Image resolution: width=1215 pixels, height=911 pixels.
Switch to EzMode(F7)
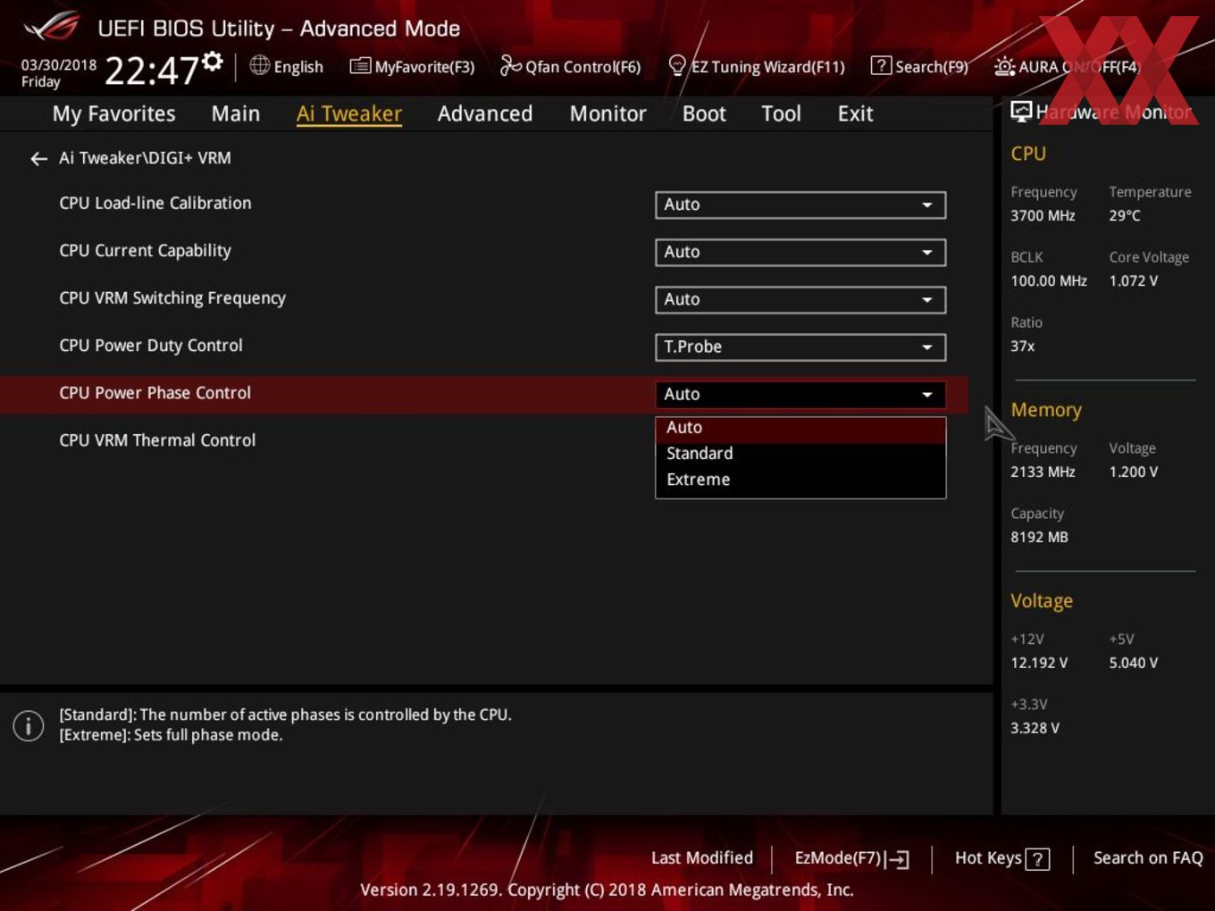(851, 858)
